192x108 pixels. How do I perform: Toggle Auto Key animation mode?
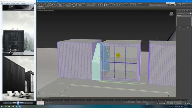pyautogui.click(x=172, y=102)
